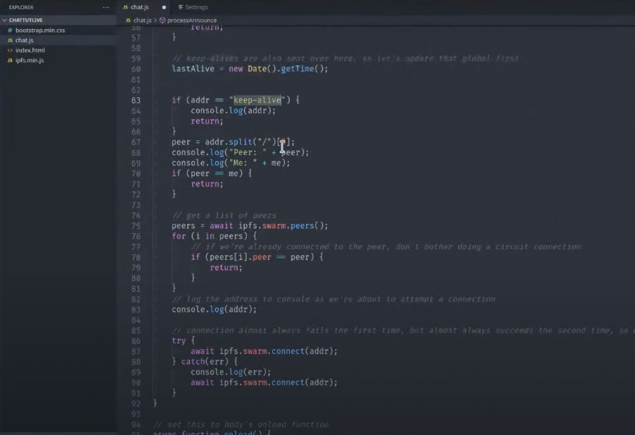Click the 'get a list of peers' comment

click(224, 215)
